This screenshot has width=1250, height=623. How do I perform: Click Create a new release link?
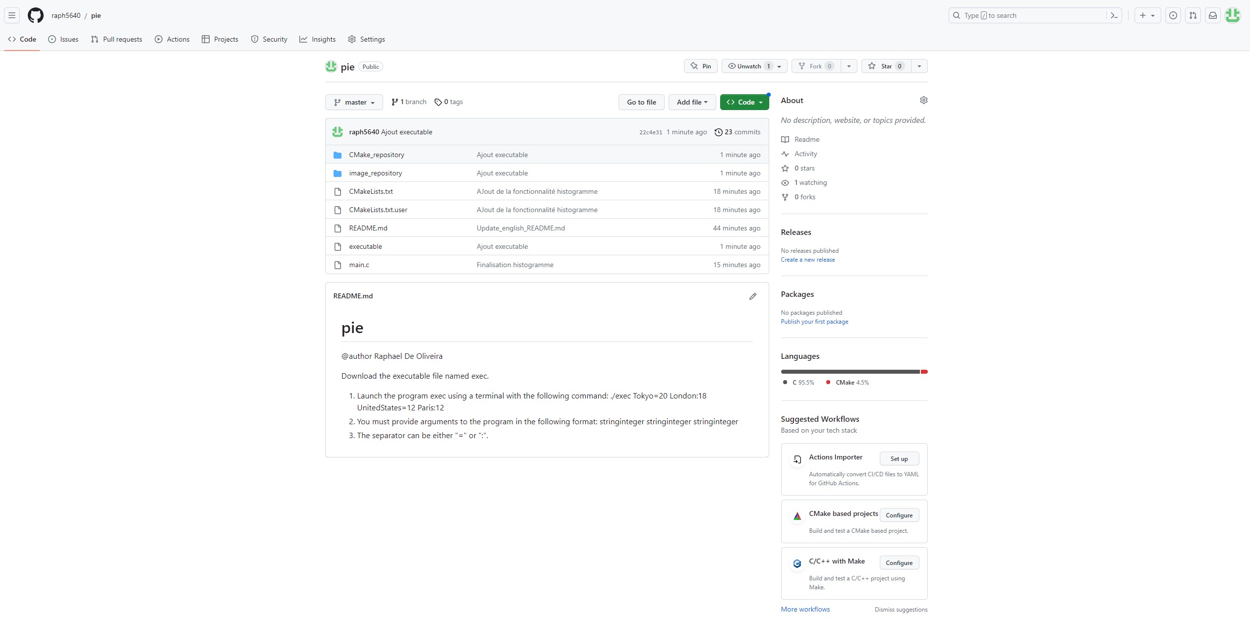click(807, 260)
